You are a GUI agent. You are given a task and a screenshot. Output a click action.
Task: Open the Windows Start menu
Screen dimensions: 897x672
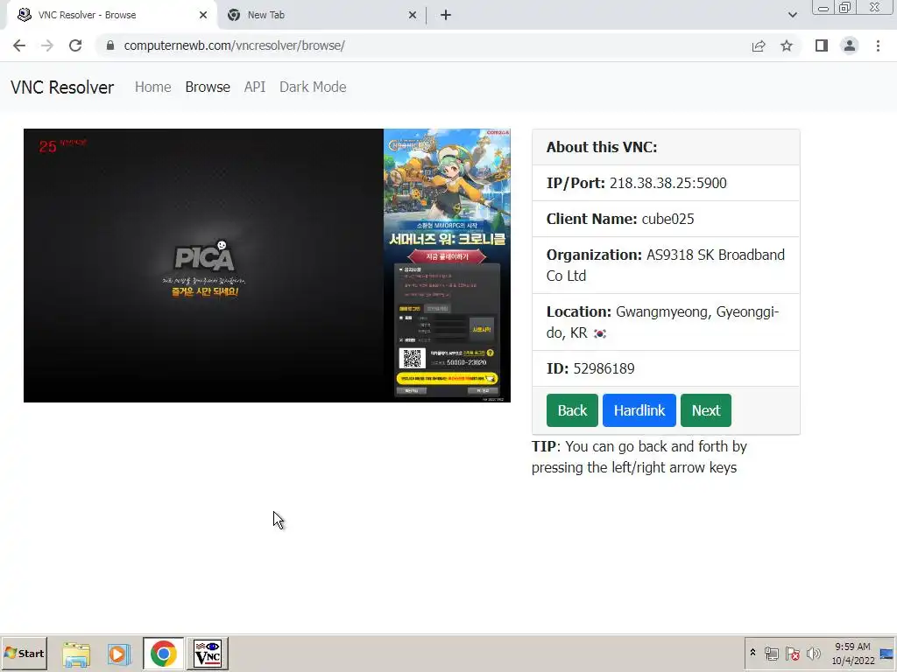pyautogui.click(x=24, y=653)
